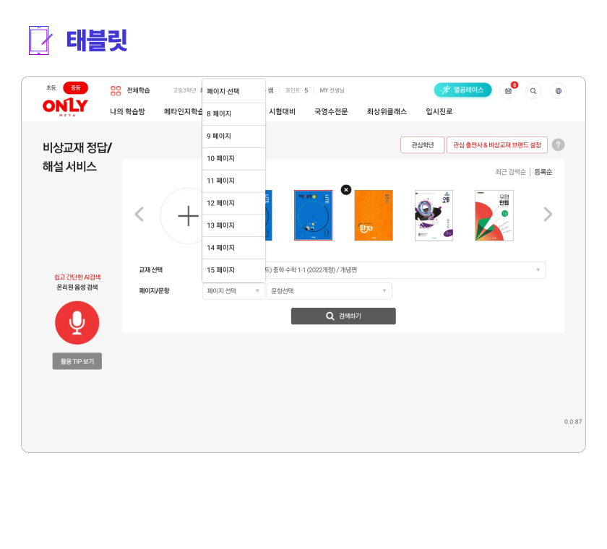Screen dimensions: 607x549
Task: Tap the red microphone voice search icon
Action: [77, 323]
